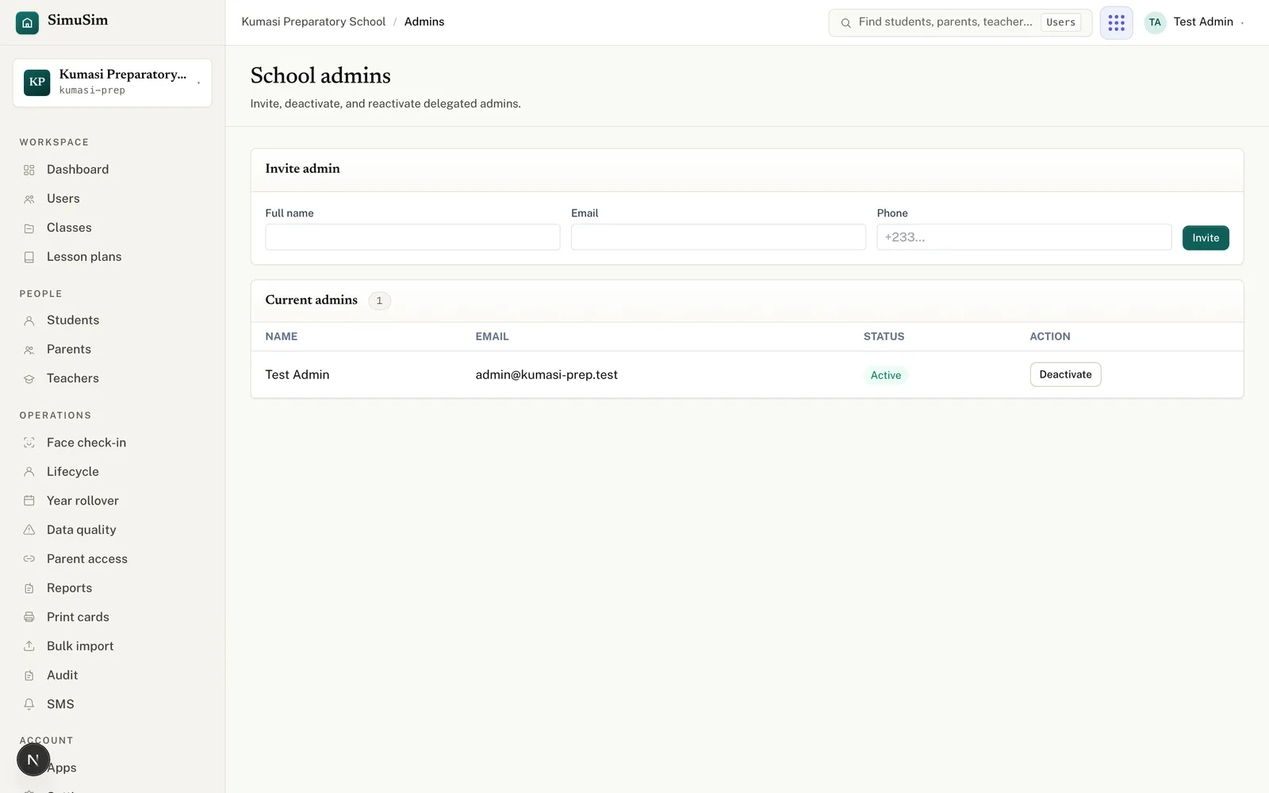Viewport: 1269px width, 793px height.
Task: Click the search magnifier icon
Action: click(x=845, y=23)
